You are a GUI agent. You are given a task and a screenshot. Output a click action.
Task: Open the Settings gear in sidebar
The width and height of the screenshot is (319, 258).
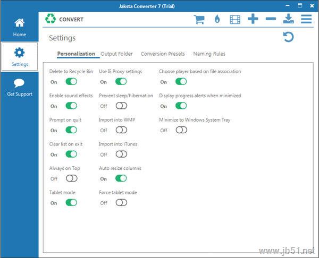(x=20, y=53)
